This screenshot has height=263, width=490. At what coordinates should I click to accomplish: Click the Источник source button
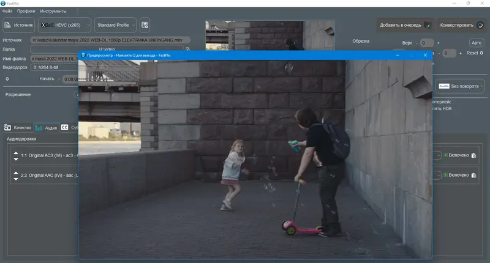(19, 25)
